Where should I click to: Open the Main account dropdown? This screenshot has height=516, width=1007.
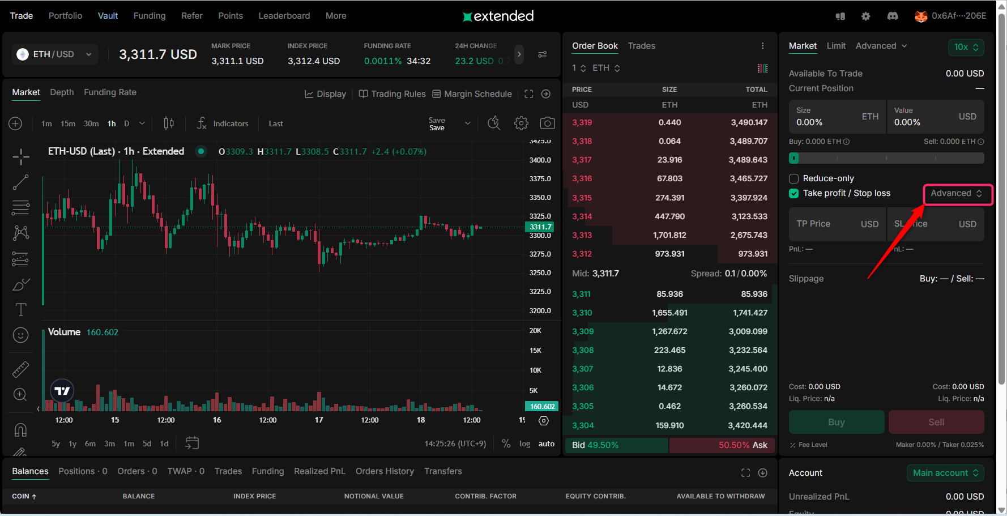tap(945, 473)
